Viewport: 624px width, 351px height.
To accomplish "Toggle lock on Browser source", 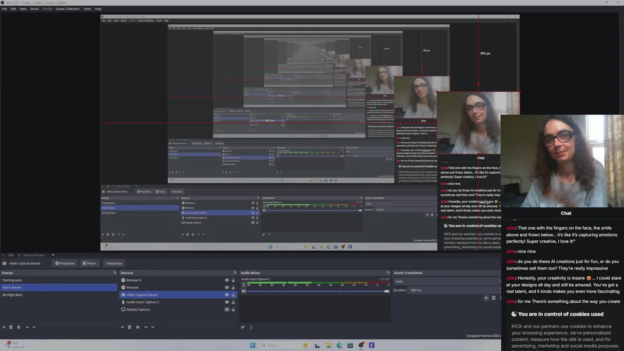I will coord(233,288).
